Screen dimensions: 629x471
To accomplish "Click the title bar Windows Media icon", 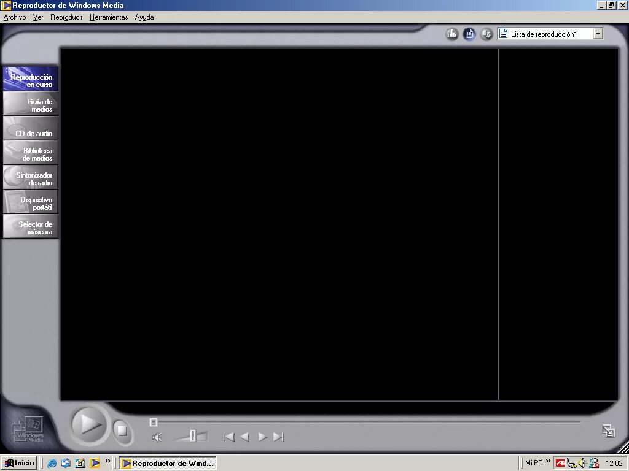I will [6, 5].
